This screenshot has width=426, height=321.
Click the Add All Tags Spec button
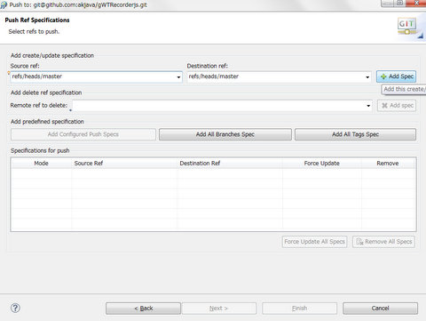355,134
